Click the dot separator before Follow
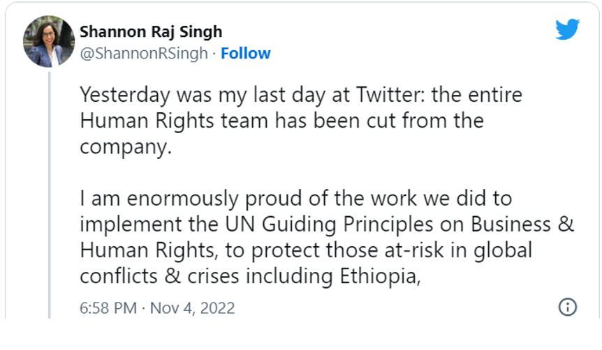The width and height of the screenshot is (602, 350). click(214, 54)
